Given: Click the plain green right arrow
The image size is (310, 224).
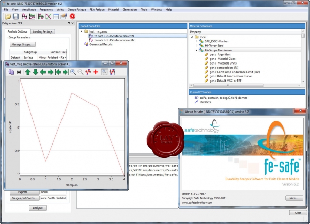Looking at the screenshot, I should (x=50, y=72).
